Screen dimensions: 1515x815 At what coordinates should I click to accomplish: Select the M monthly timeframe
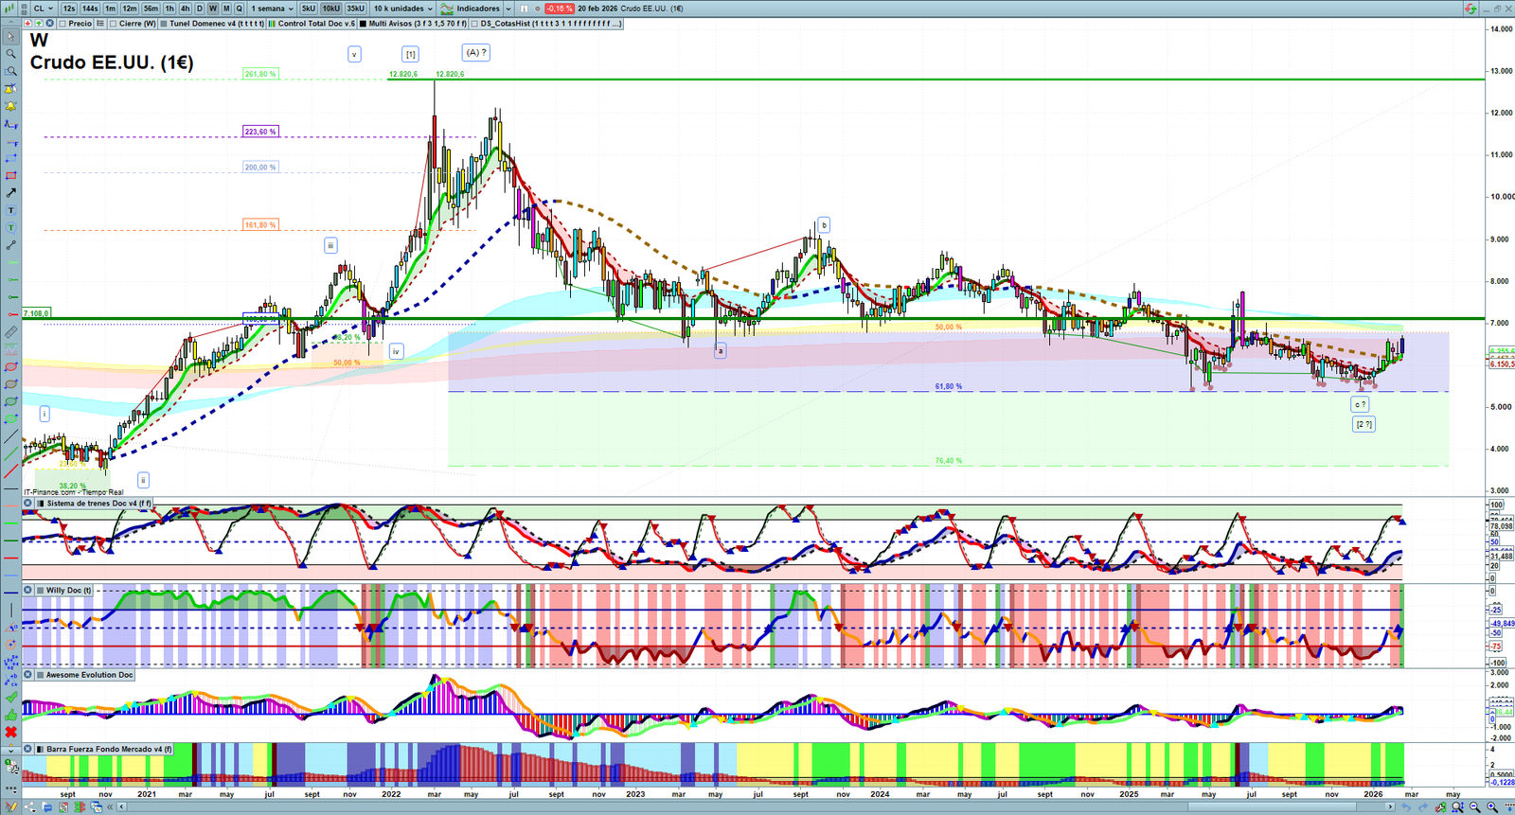coord(225,9)
